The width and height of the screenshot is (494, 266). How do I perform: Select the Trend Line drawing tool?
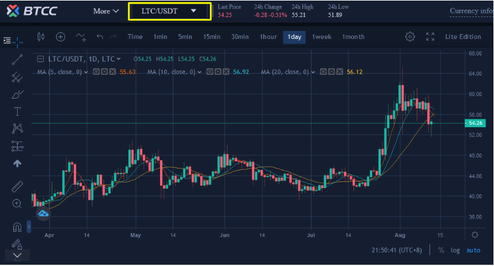17,59
